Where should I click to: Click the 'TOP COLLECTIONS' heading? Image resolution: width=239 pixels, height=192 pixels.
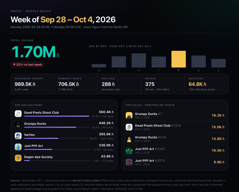(28, 105)
